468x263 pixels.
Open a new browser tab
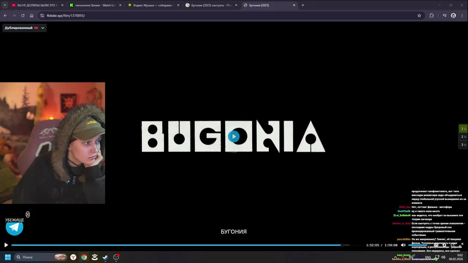pyautogui.click(x=303, y=5)
